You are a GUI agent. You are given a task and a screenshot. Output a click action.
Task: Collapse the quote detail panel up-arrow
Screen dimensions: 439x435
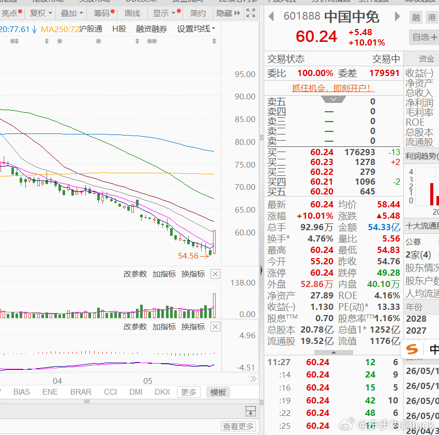click(334, 352)
